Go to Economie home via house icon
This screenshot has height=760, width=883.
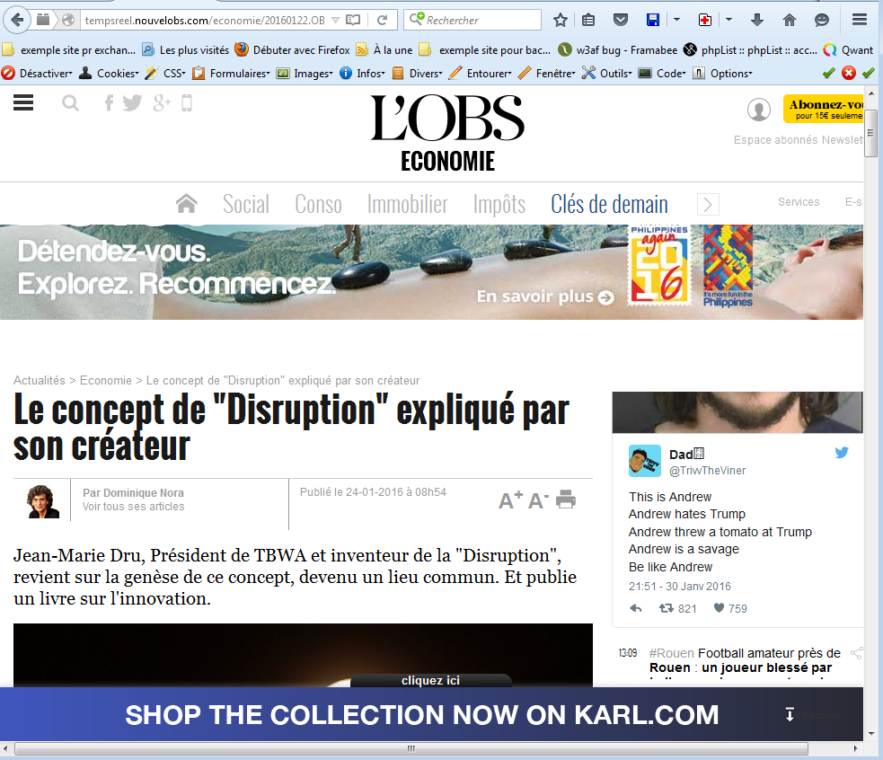point(187,203)
